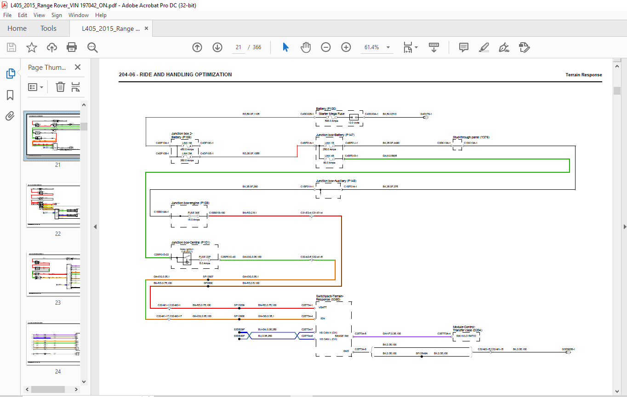The height and width of the screenshot is (397, 627).
Task: Activate the hand pan tool
Action: (x=306, y=47)
